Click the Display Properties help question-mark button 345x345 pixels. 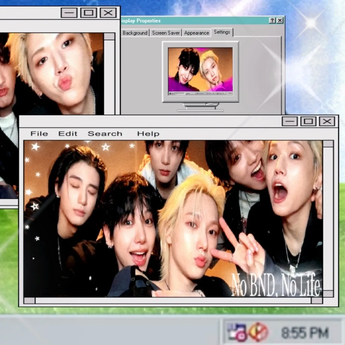pyautogui.click(x=272, y=20)
